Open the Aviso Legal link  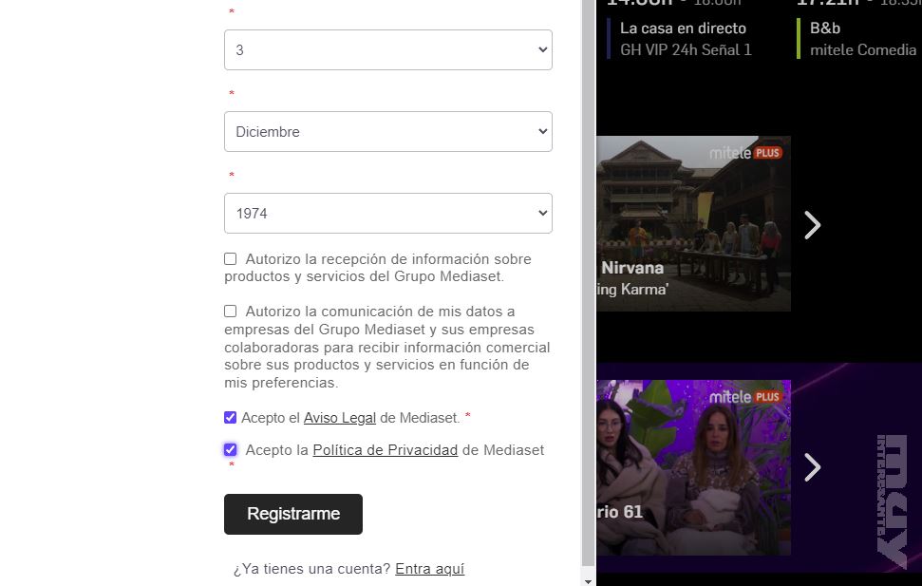pos(339,418)
